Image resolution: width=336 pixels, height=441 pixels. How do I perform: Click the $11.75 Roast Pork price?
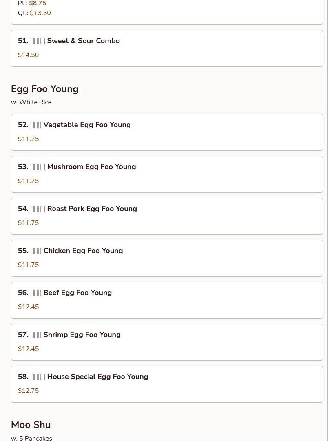click(x=28, y=223)
